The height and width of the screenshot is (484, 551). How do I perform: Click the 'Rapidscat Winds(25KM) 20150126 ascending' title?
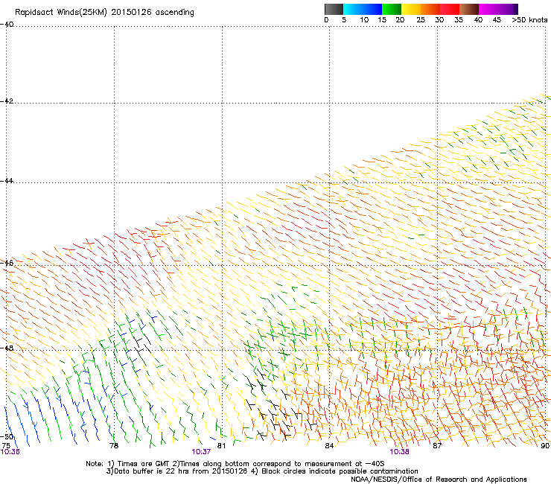[104, 13]
